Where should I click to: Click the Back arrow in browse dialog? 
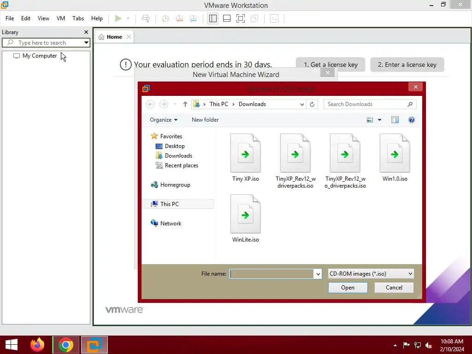coord(151,104)
